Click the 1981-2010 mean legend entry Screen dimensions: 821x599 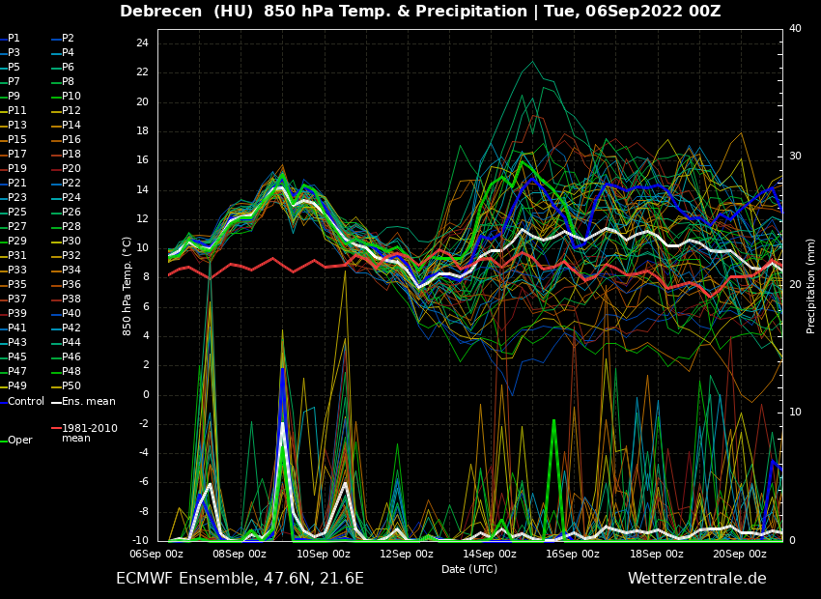[x=89, y=433]
